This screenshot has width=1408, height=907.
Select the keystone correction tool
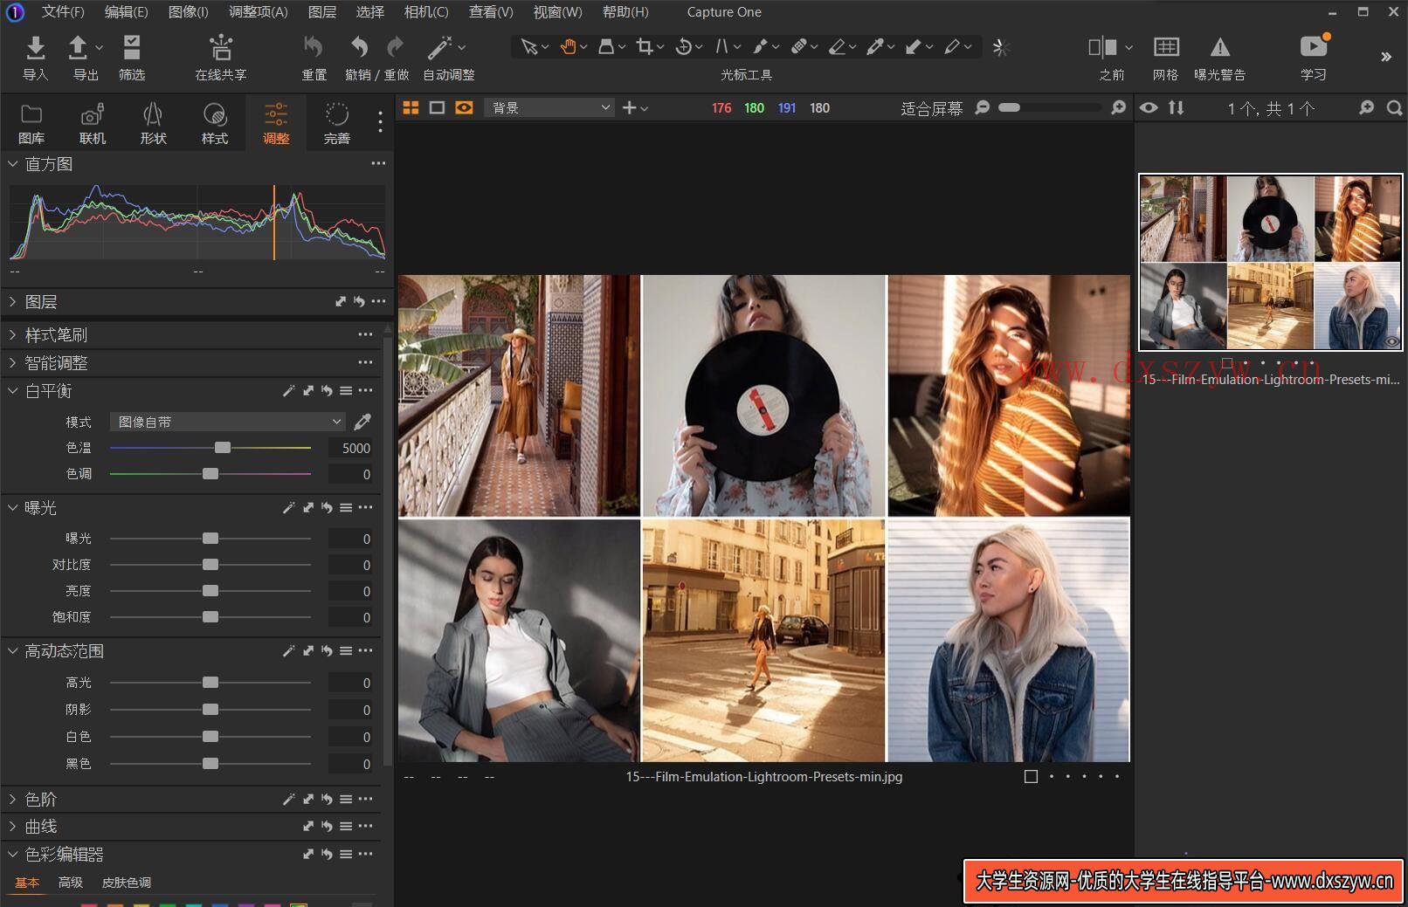click(x=721, y=47)
